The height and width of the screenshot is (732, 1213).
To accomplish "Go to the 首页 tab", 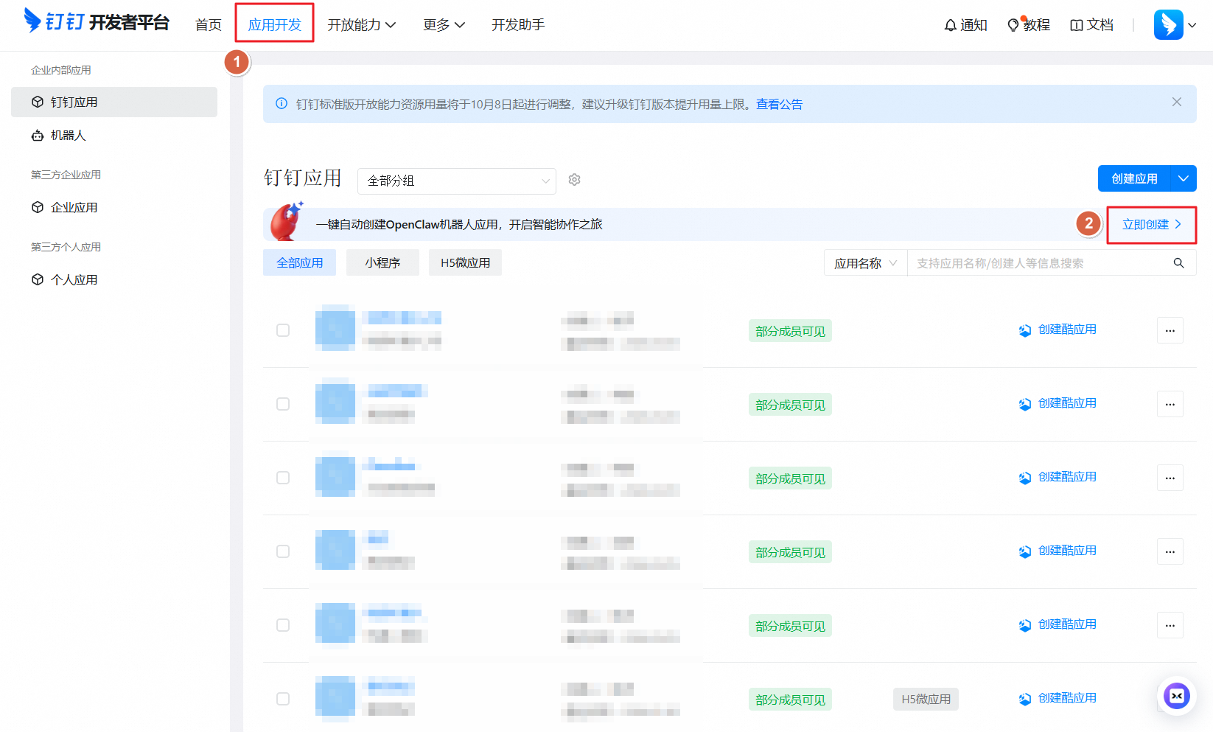I will click(x=209, y=25).
